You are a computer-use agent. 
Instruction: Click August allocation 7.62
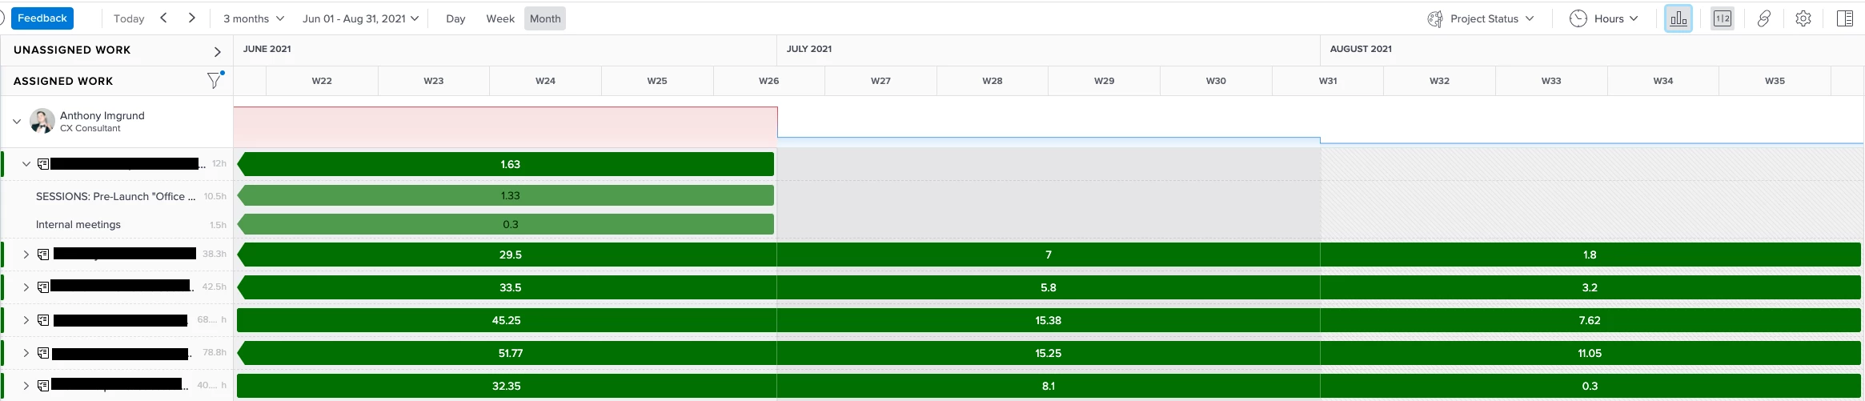tap(1590, 320)
